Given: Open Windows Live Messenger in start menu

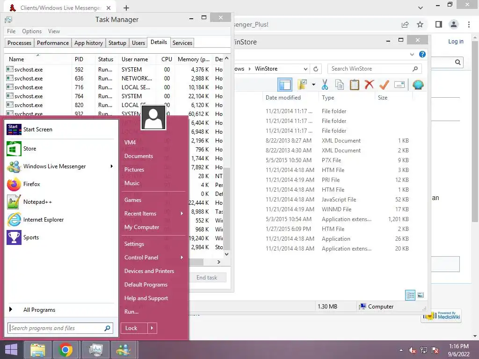Looking at the screenshot, I should coord(61,166).
